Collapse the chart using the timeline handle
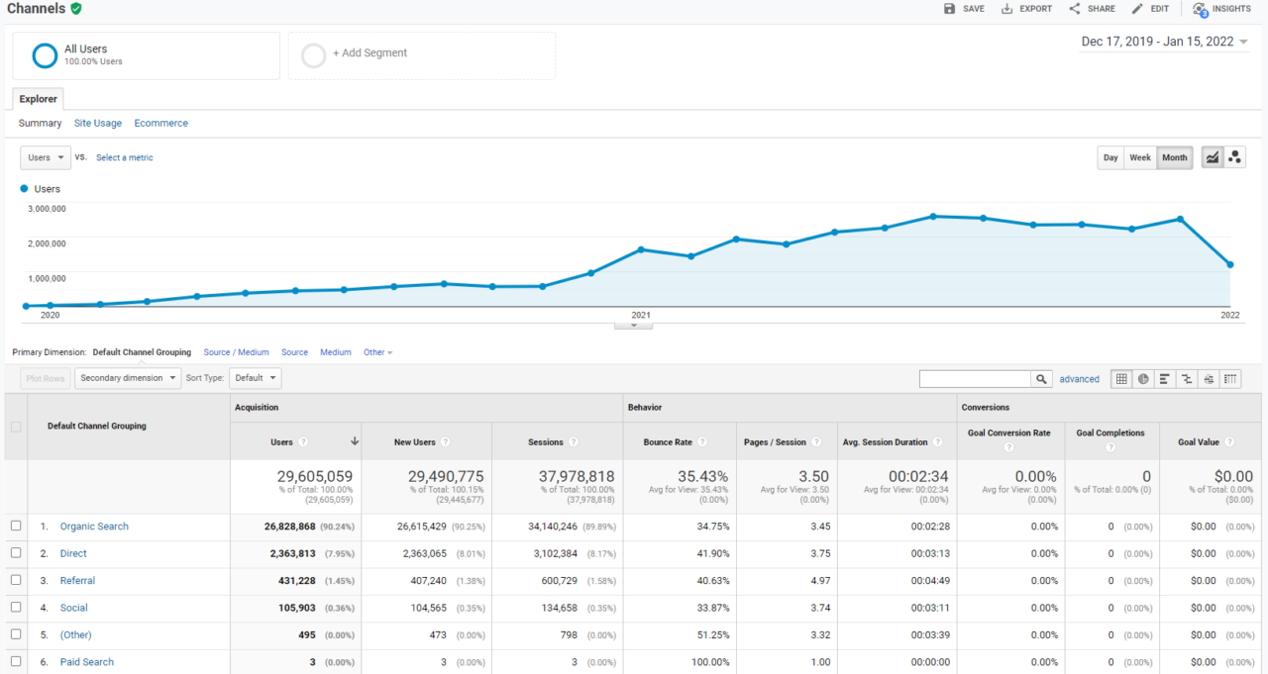Viewport: 1268px width, 674px height. pyautogui.click(x=634, y=325)
